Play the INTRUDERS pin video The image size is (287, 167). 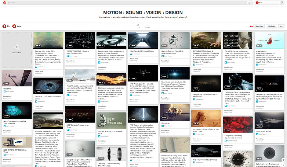pos(259,89)
